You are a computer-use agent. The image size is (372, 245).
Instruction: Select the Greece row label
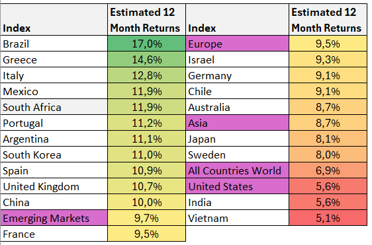(54, 59)
